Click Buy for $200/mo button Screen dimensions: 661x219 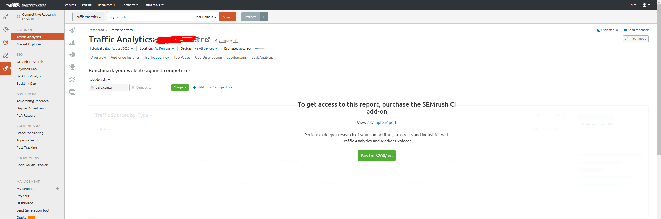click(377, 156)
